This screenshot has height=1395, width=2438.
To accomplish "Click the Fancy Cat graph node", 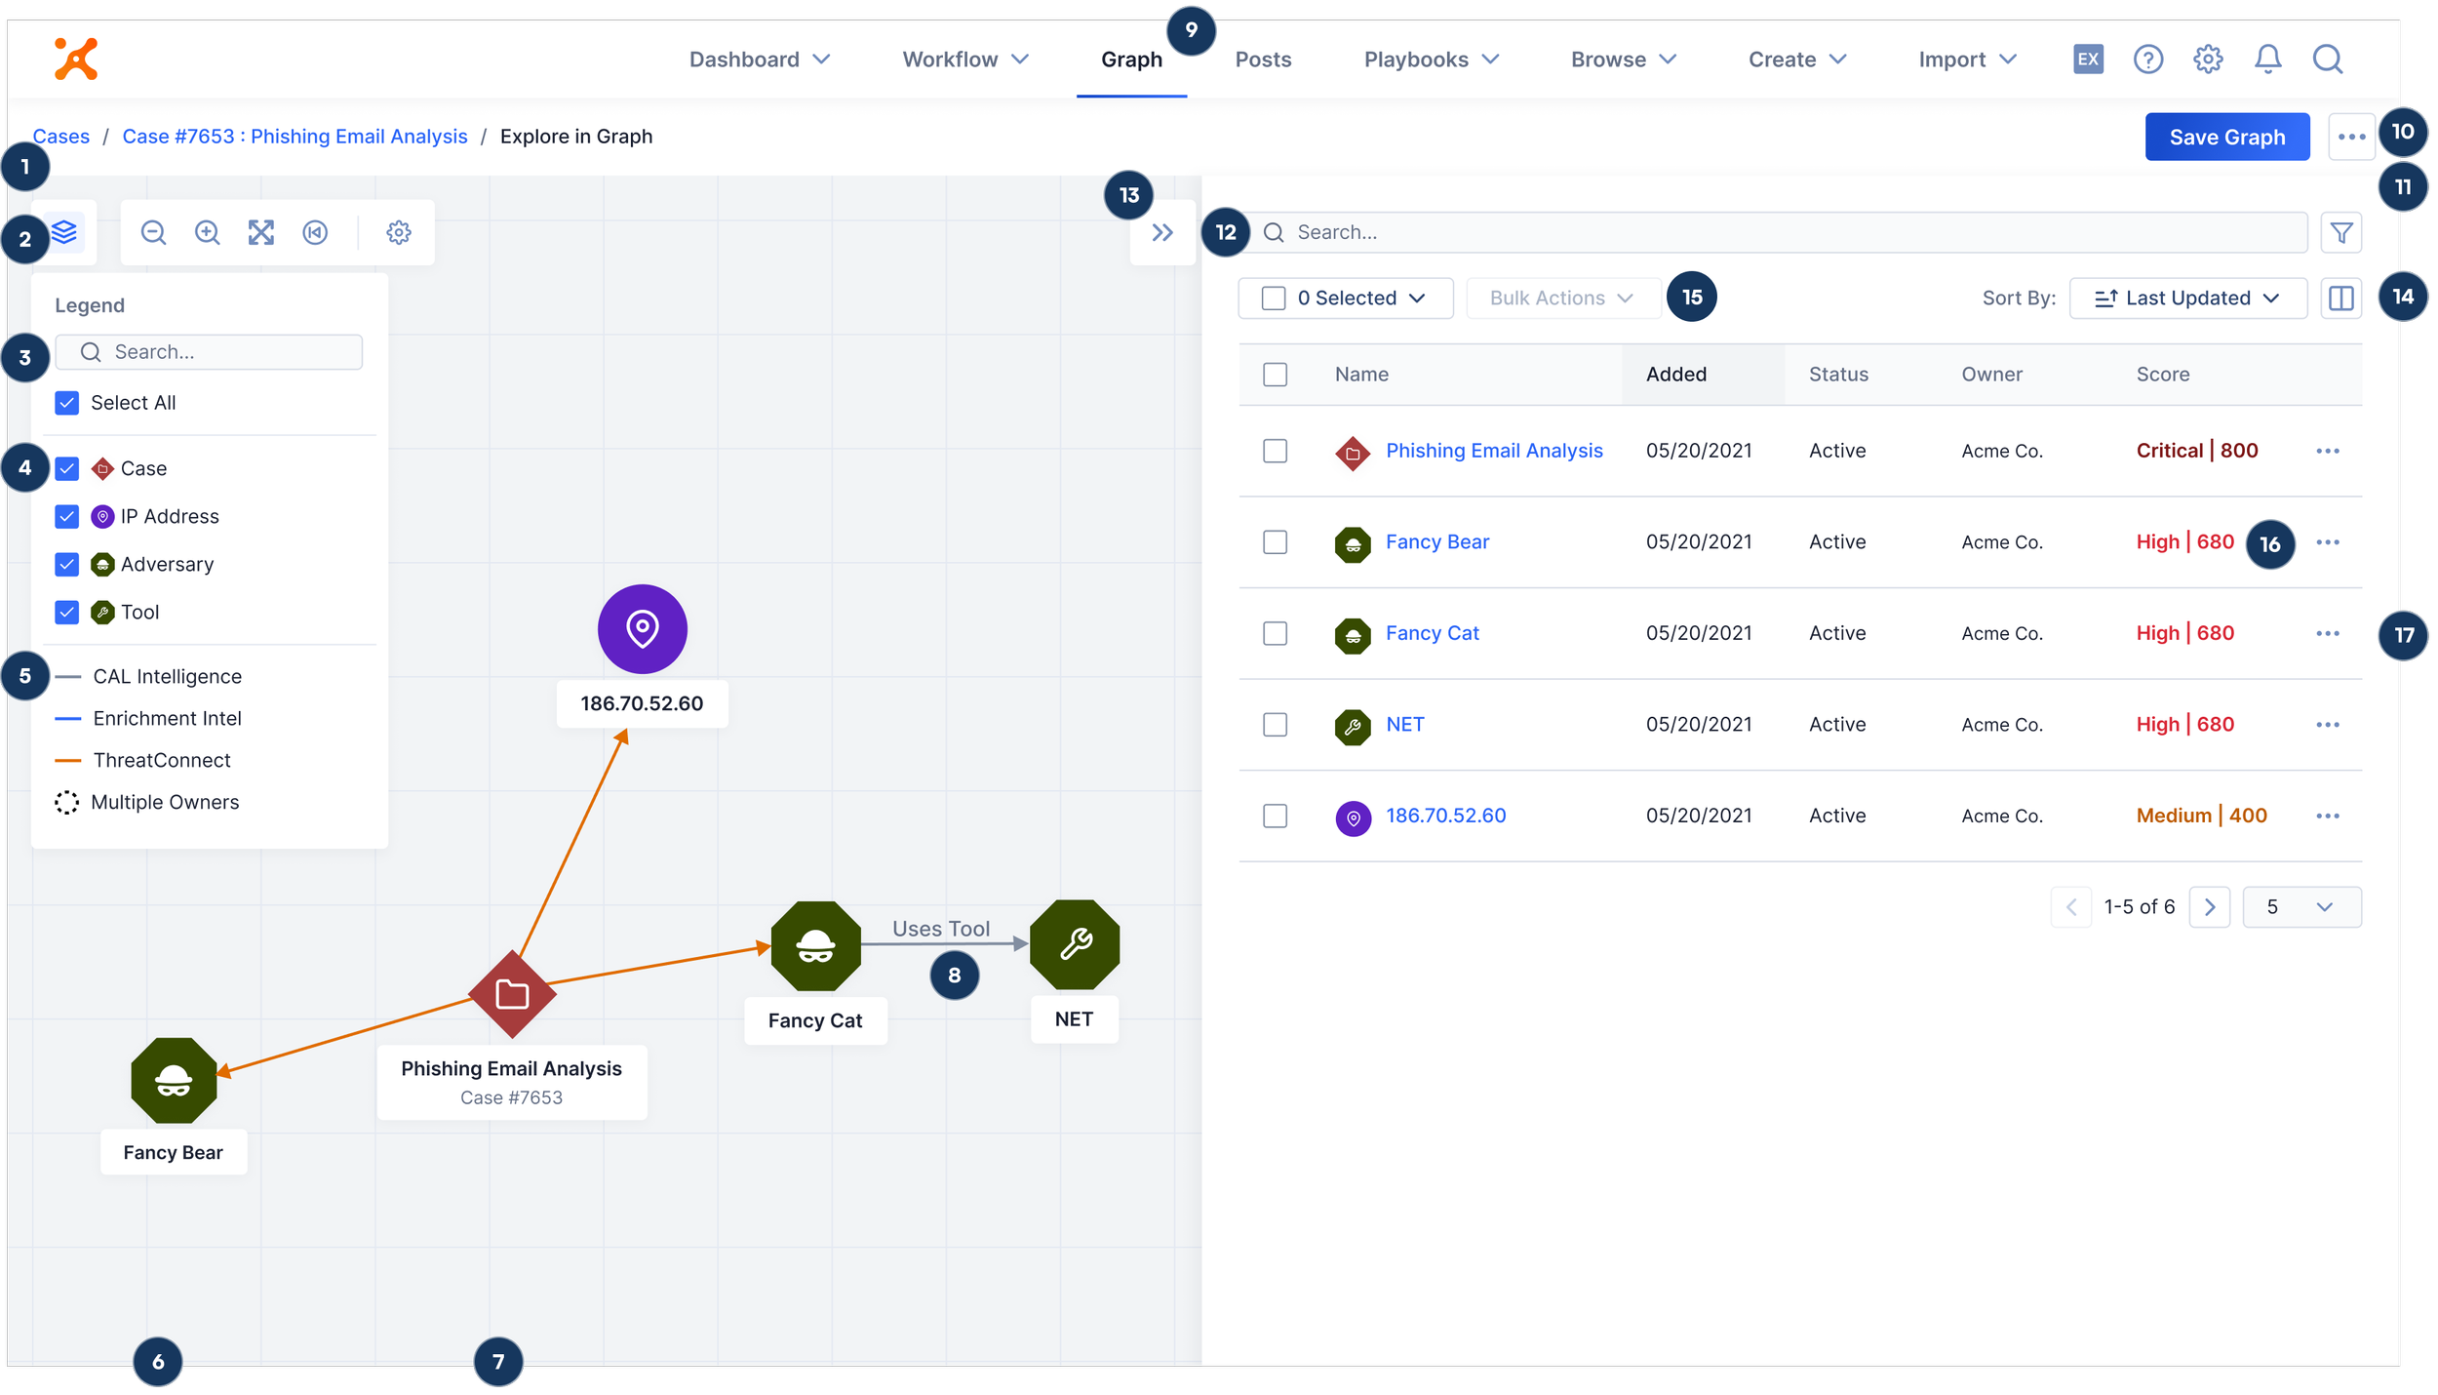I will 815,945.
